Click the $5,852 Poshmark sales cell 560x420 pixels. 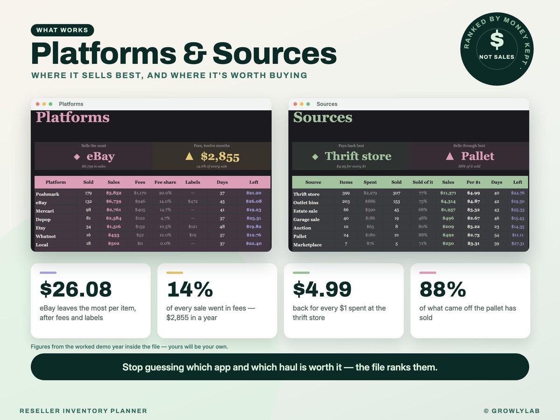point(113,193)
